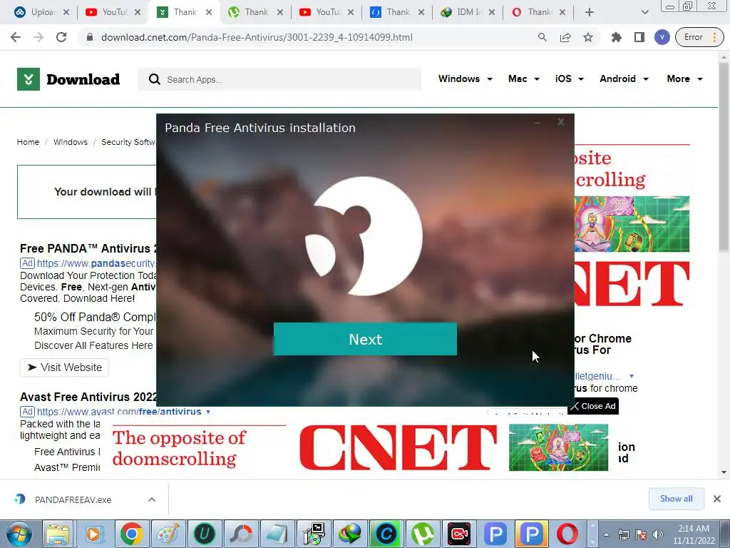Click the share page icon
This screenshot has width=730, height=548.
pyautogui.click(x=565, y=37)
